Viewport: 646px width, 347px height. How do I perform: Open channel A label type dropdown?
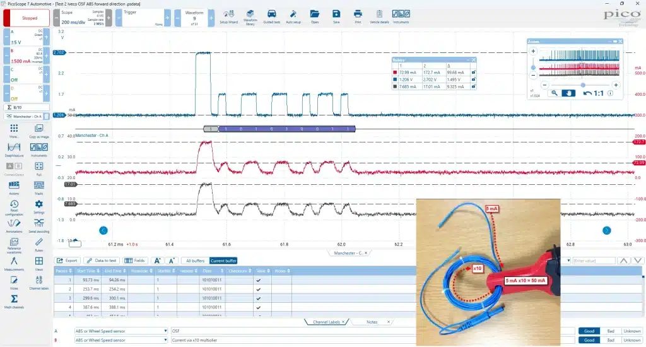[x=120, y=331]
